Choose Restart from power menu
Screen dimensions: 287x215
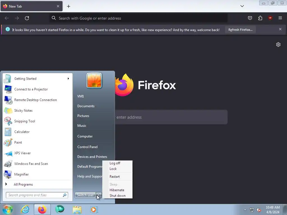tap(115, 177)
